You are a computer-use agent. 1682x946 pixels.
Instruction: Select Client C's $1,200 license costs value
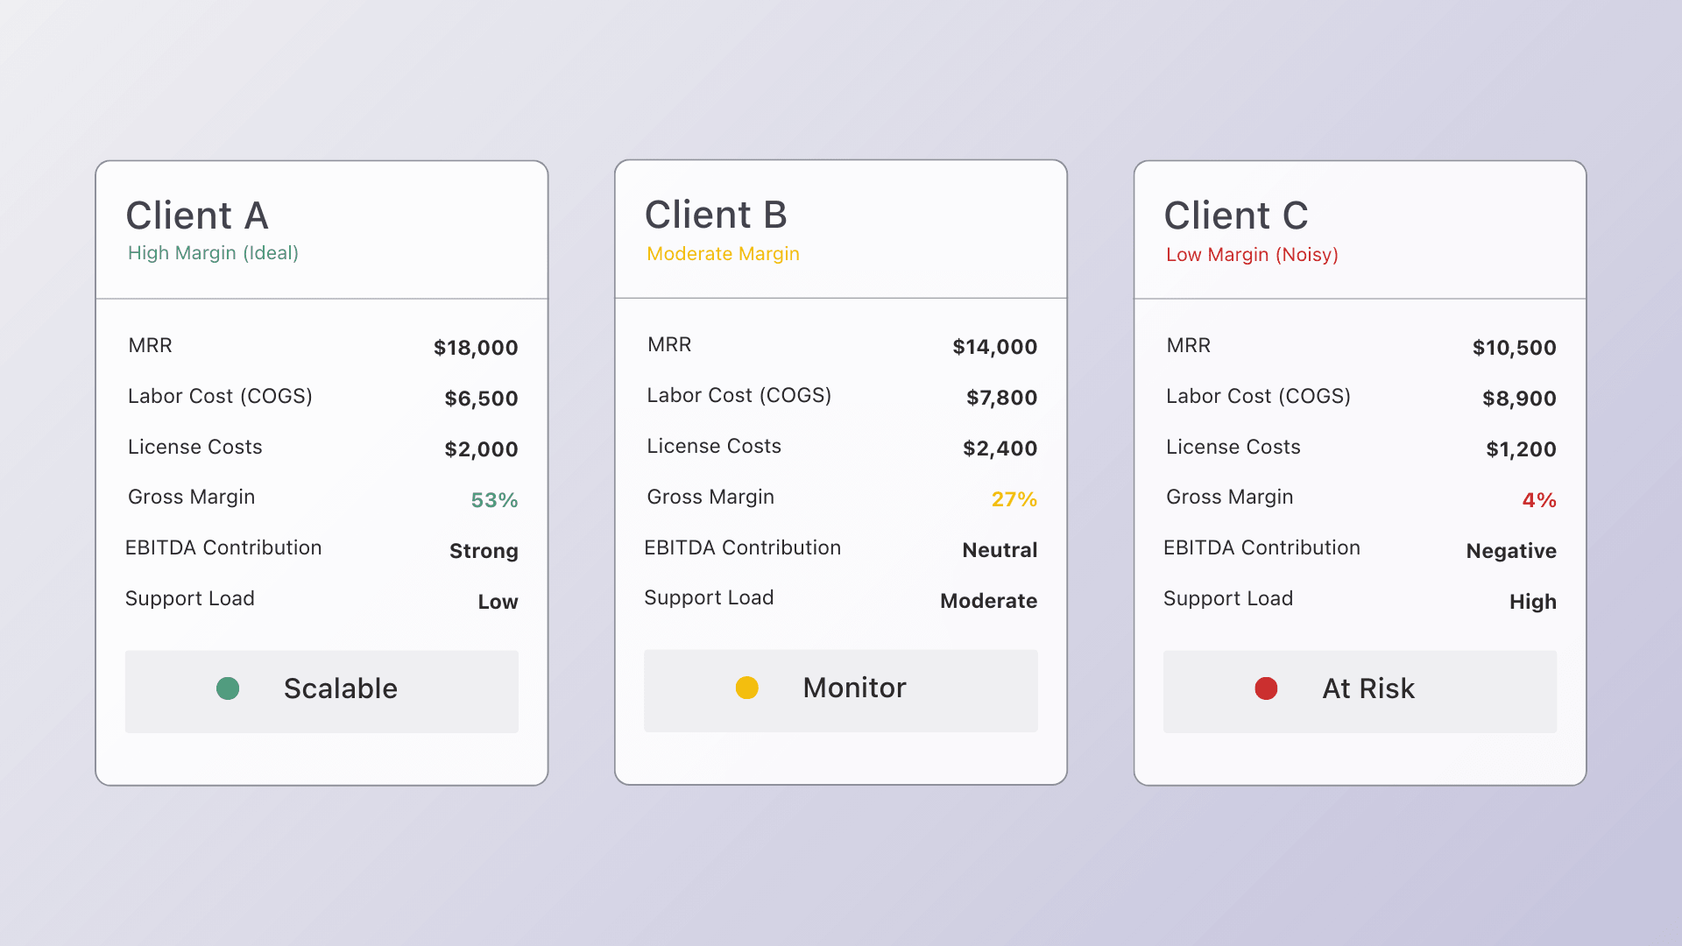click(x=1521, y=449)
